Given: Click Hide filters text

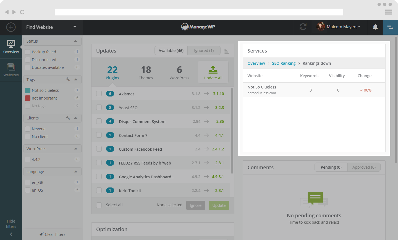Looking at the screenshot, I should coord(11,224).
